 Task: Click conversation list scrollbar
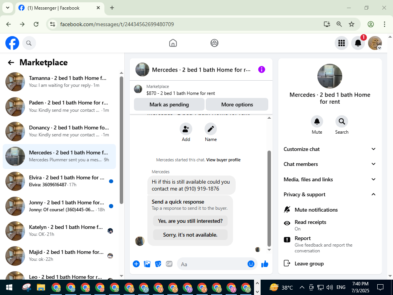122,140
